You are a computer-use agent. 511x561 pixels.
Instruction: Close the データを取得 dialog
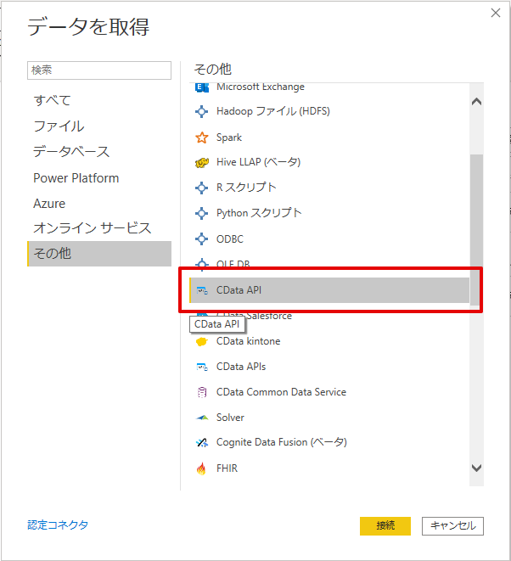[x=496, y=14]
